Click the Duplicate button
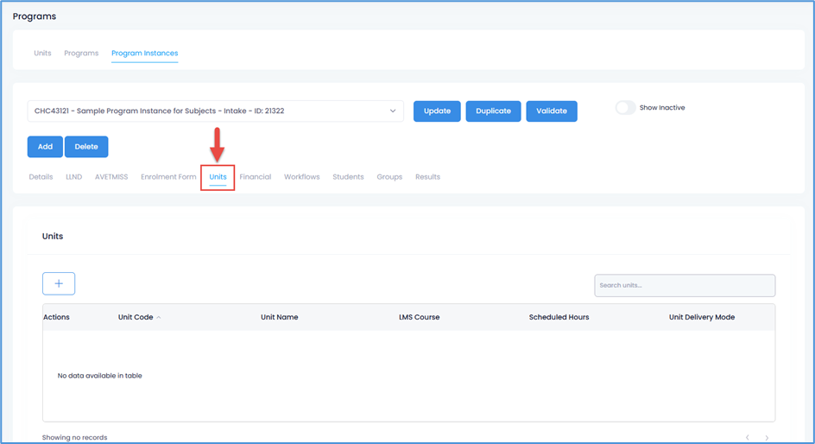This screenshot has height=444, width=815. tap(493, 111)
